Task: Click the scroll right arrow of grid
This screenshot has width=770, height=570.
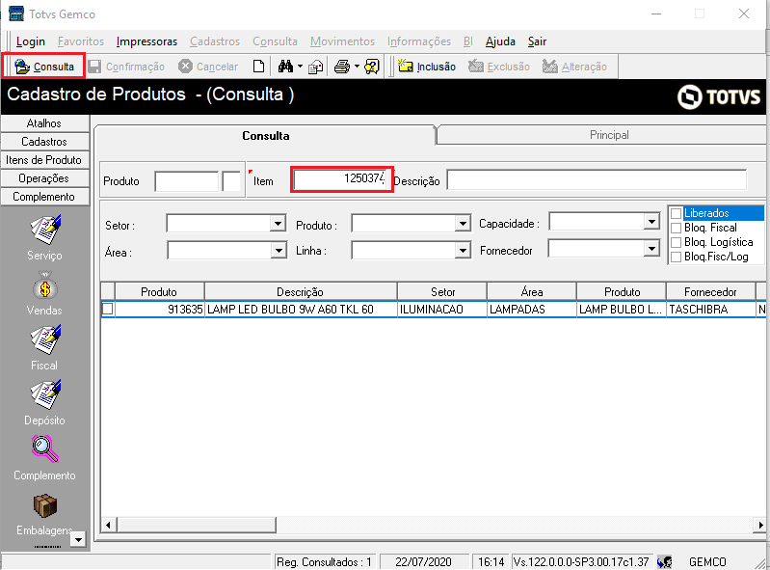Action: 760,525
